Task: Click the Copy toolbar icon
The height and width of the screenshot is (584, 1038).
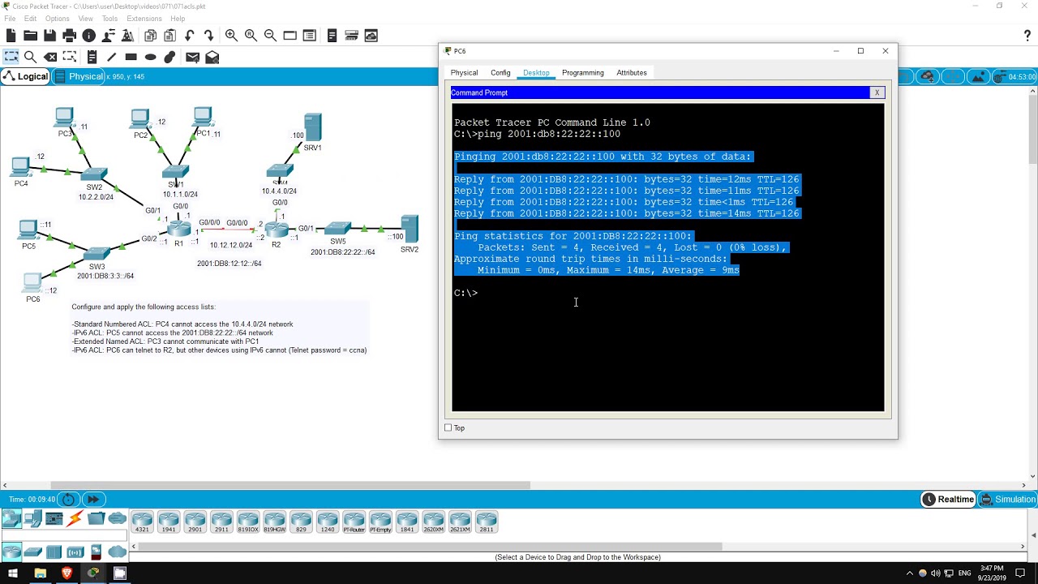Action: point(150,36)
